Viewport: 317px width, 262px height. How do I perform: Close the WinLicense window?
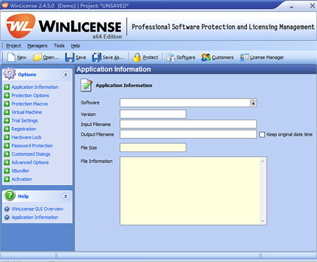312,6
